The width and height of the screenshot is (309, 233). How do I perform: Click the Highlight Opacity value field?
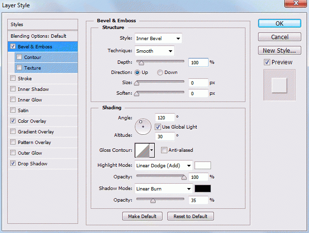(x=198, y=177)
